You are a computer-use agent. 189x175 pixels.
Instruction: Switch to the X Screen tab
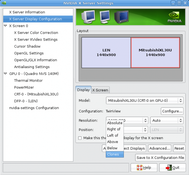click(100, 90)
